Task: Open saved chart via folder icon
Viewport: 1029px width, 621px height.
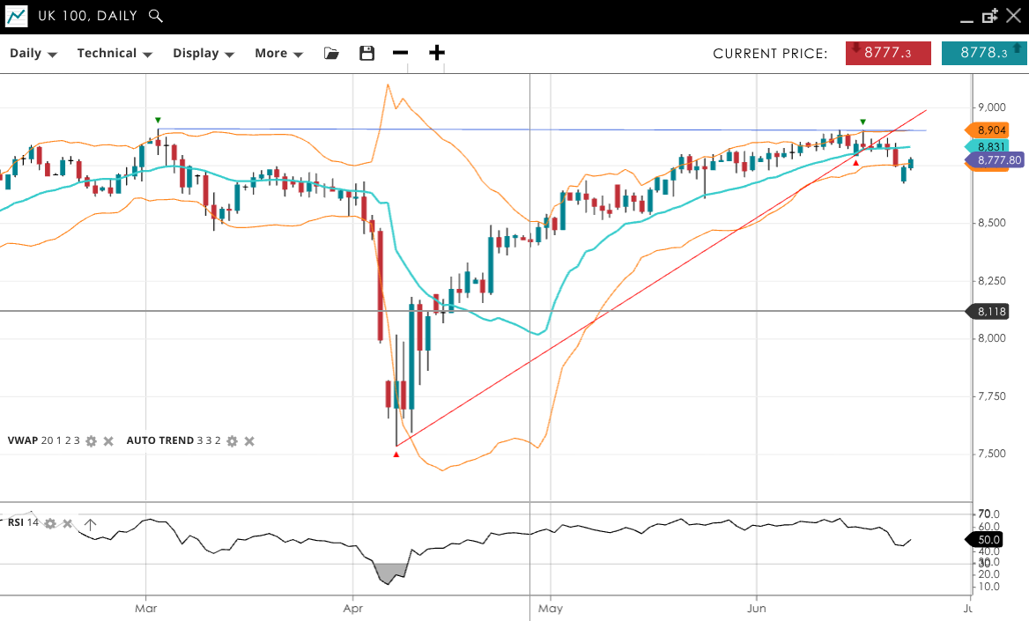Action: 331,53
